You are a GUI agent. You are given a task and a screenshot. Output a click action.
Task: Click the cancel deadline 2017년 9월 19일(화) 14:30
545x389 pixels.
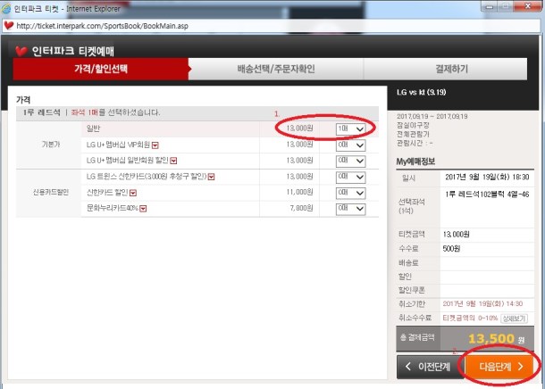tap(482, 304)
